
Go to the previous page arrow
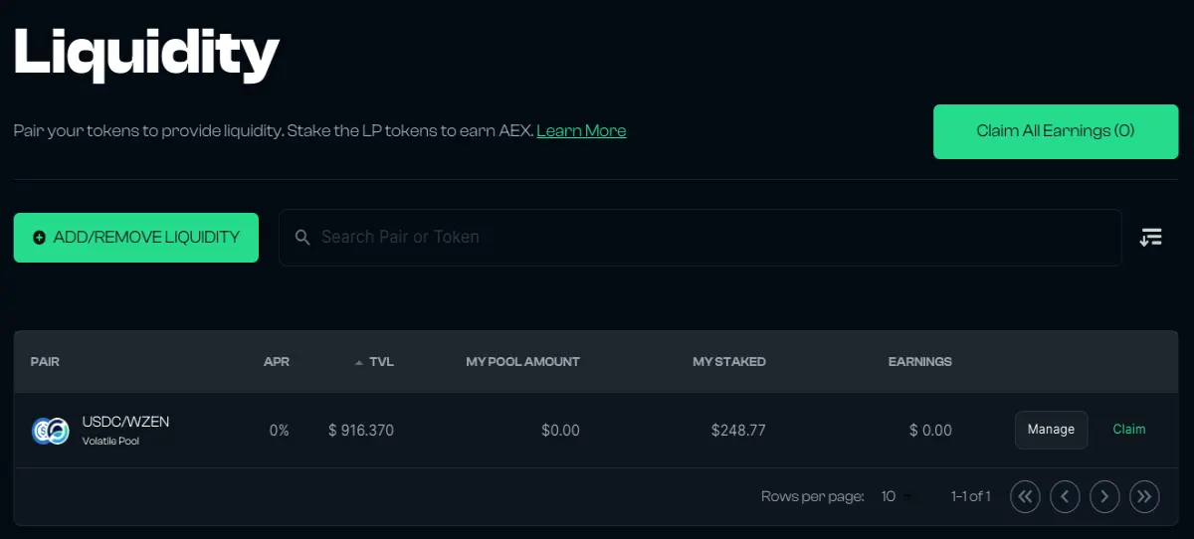1065,496
